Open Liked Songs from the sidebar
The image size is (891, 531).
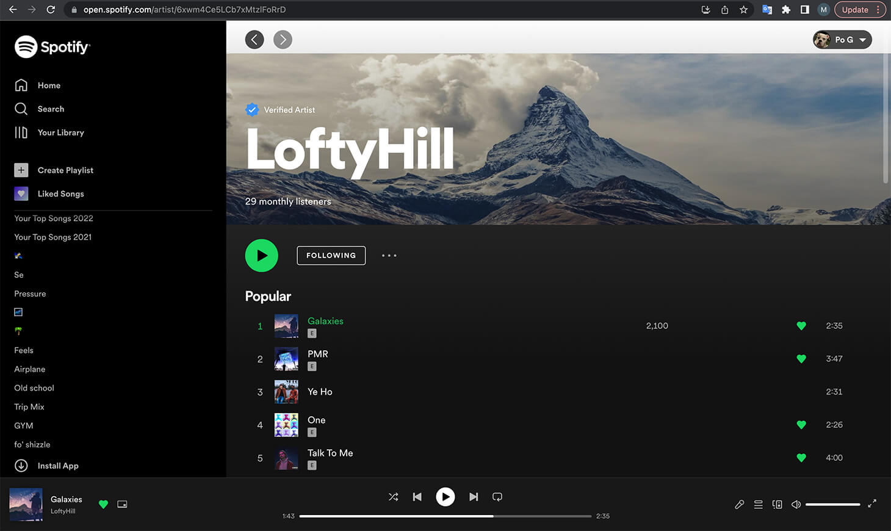(x=60, y=193)
